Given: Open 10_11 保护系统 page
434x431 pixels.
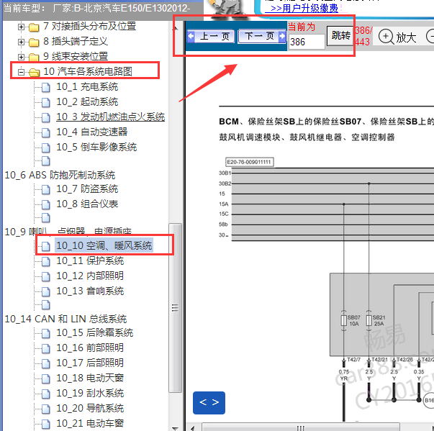Looking at the screenshot, I should click(90, 260).
